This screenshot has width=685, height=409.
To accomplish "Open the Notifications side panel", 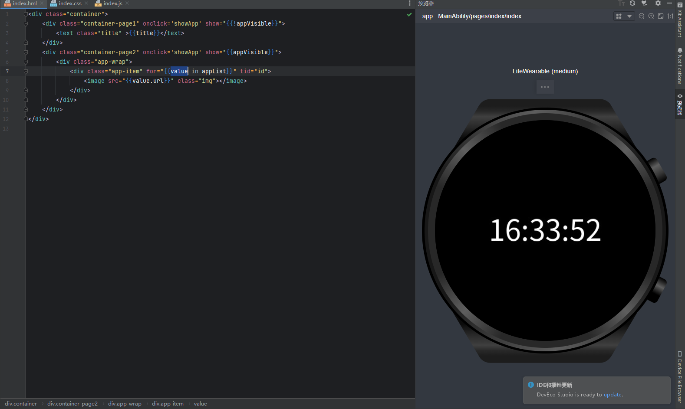I will coord(680,66).
